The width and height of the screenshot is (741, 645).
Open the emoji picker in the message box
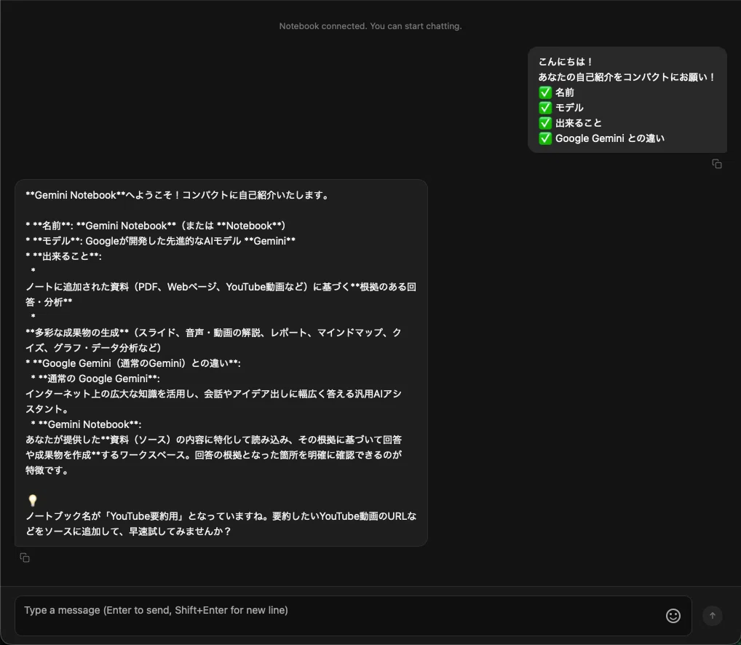[673, 616]
